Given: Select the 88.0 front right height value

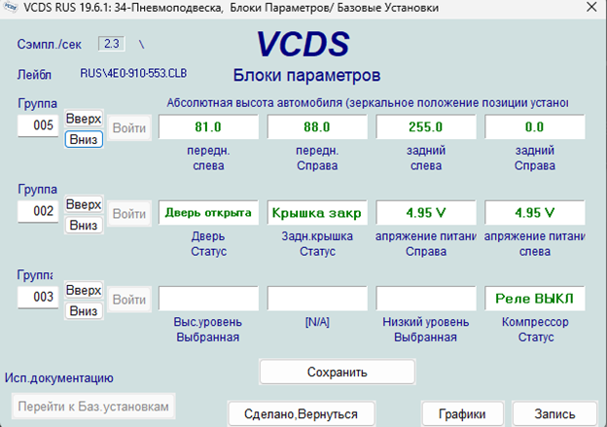Looking at the screenshot, I should pyautogui.click(x=317, y=127).
